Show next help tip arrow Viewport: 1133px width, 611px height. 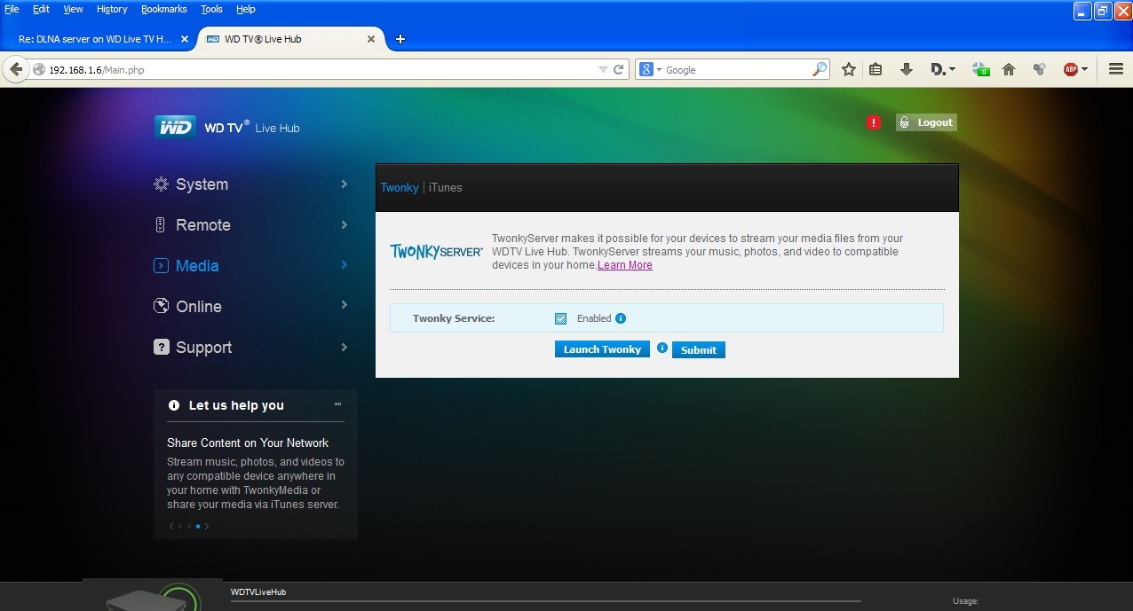(207, 526)
